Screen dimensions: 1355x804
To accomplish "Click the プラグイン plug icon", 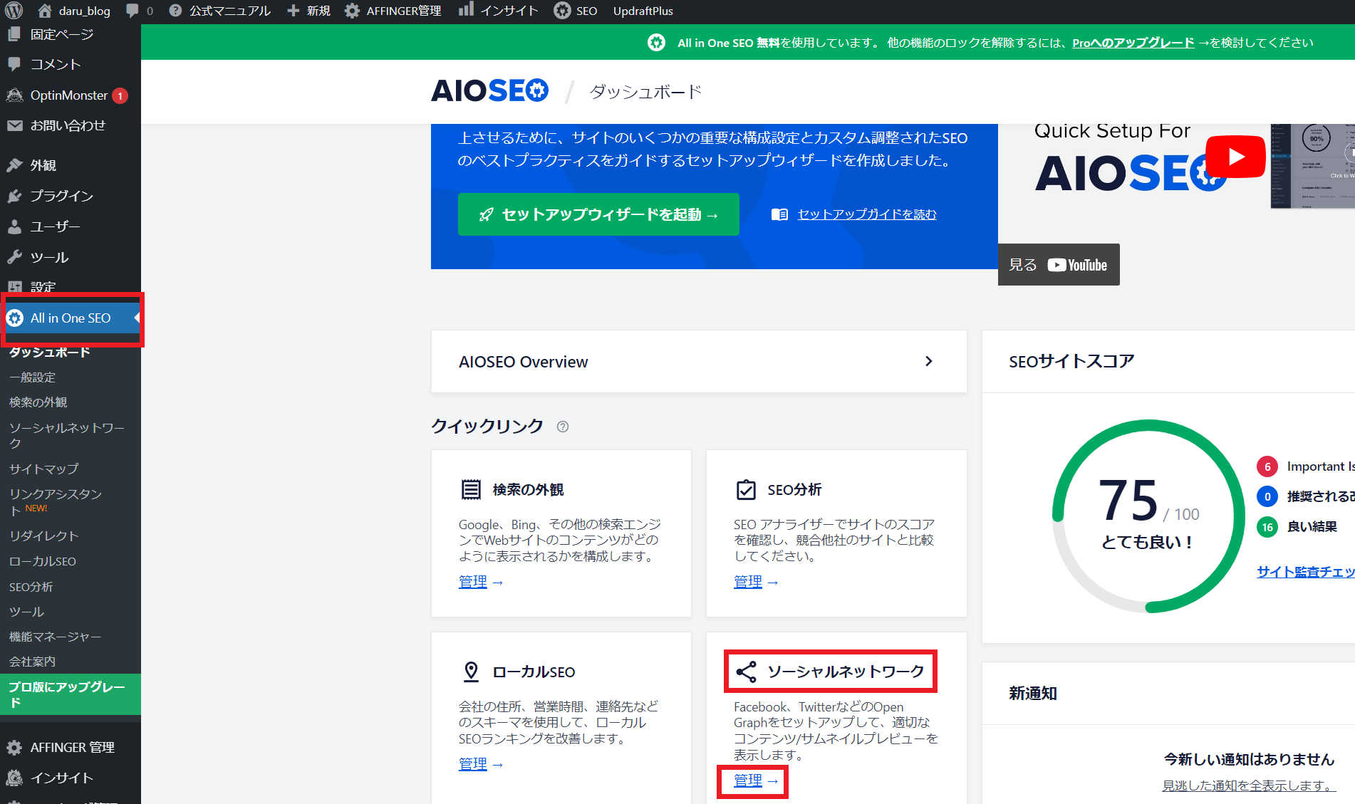I will (14, 196).
